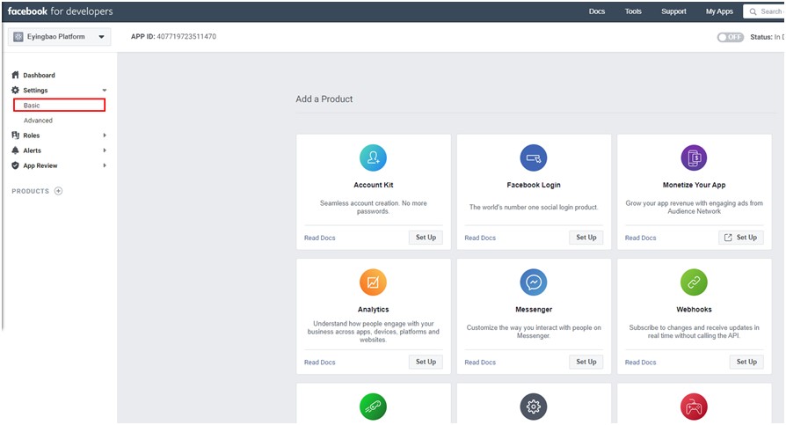Click the Account Kit product icon
The width and height of the screenshot is (786, 425).
pos(373,158)
